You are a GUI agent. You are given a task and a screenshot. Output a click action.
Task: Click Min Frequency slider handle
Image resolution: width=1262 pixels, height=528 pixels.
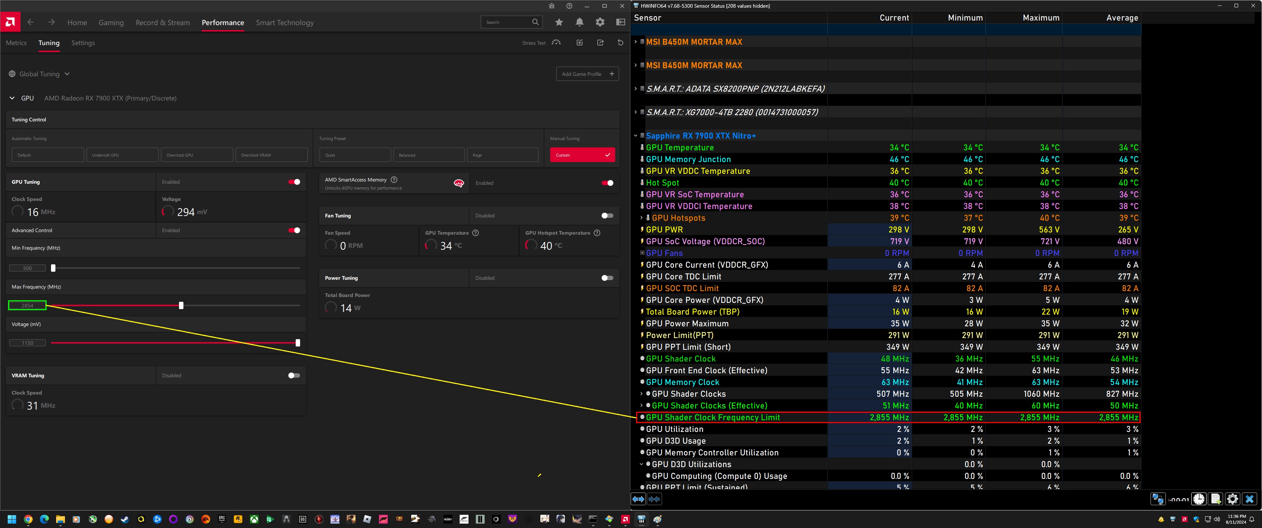tap(54, 268)
